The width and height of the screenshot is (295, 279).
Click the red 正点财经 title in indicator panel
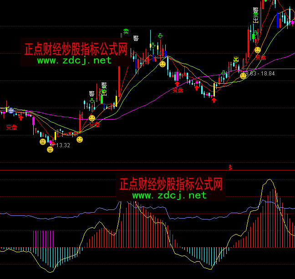[x=170, y=184]
